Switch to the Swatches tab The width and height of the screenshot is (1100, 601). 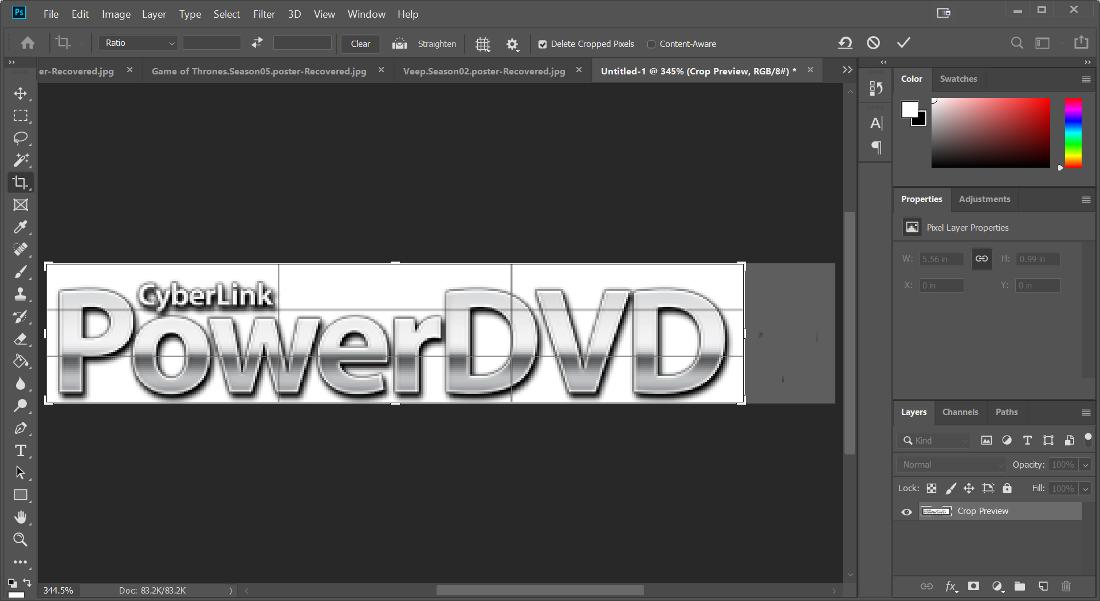click(958, 79)
